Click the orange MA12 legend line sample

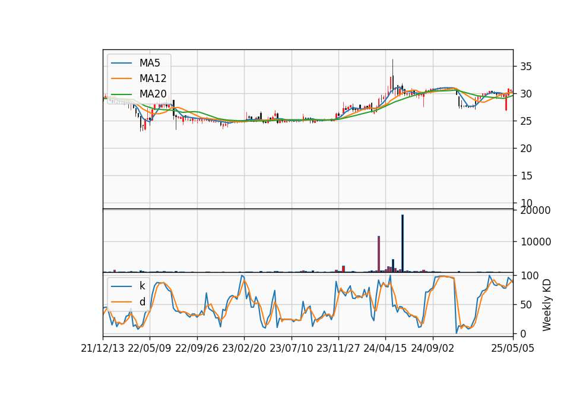tap(121, 78)
